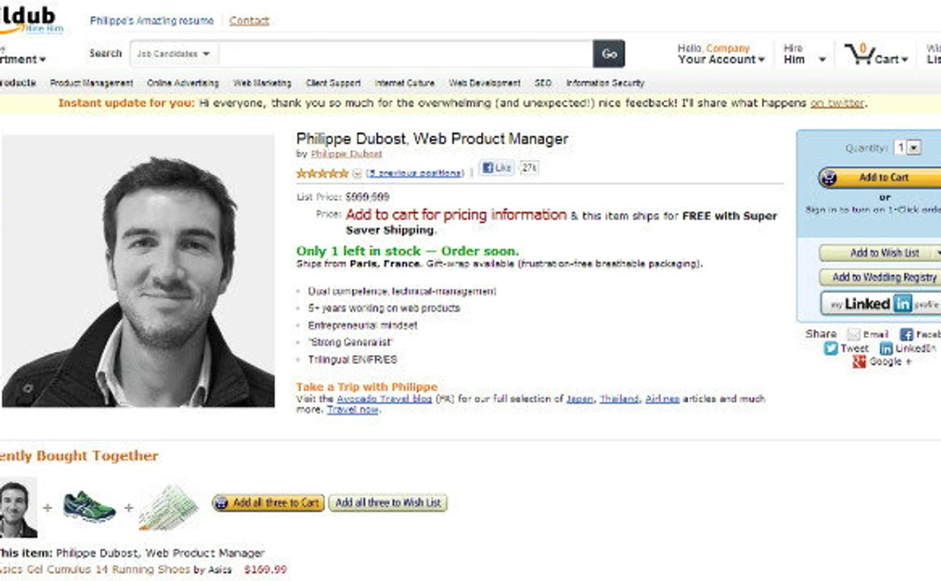Image resolution: width=941 pixels, height=581 pixels.
Task: Open the Job Candidates search category dropdown
Action: tap(174, 54)
